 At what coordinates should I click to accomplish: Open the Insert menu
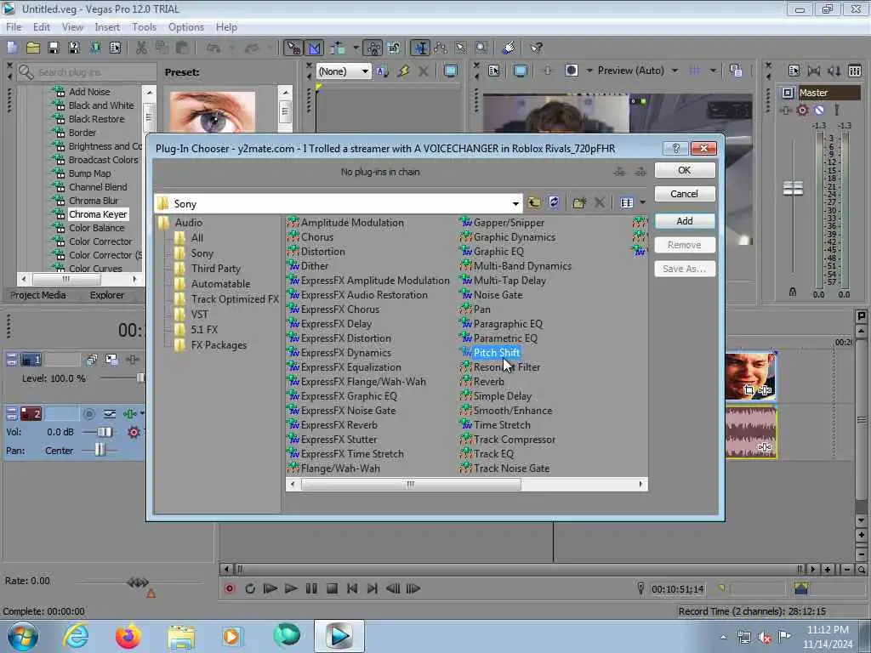click(107, 27)
